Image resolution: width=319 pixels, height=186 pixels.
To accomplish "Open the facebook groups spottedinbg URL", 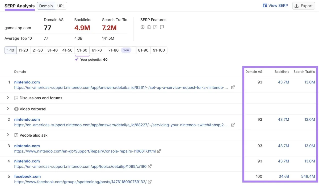I will [81, 182].
